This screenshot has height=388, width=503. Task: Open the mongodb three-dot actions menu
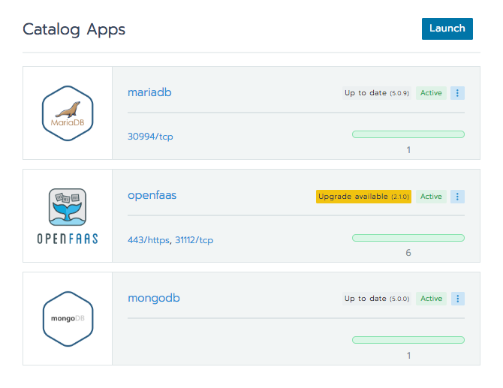pos(457,299)
